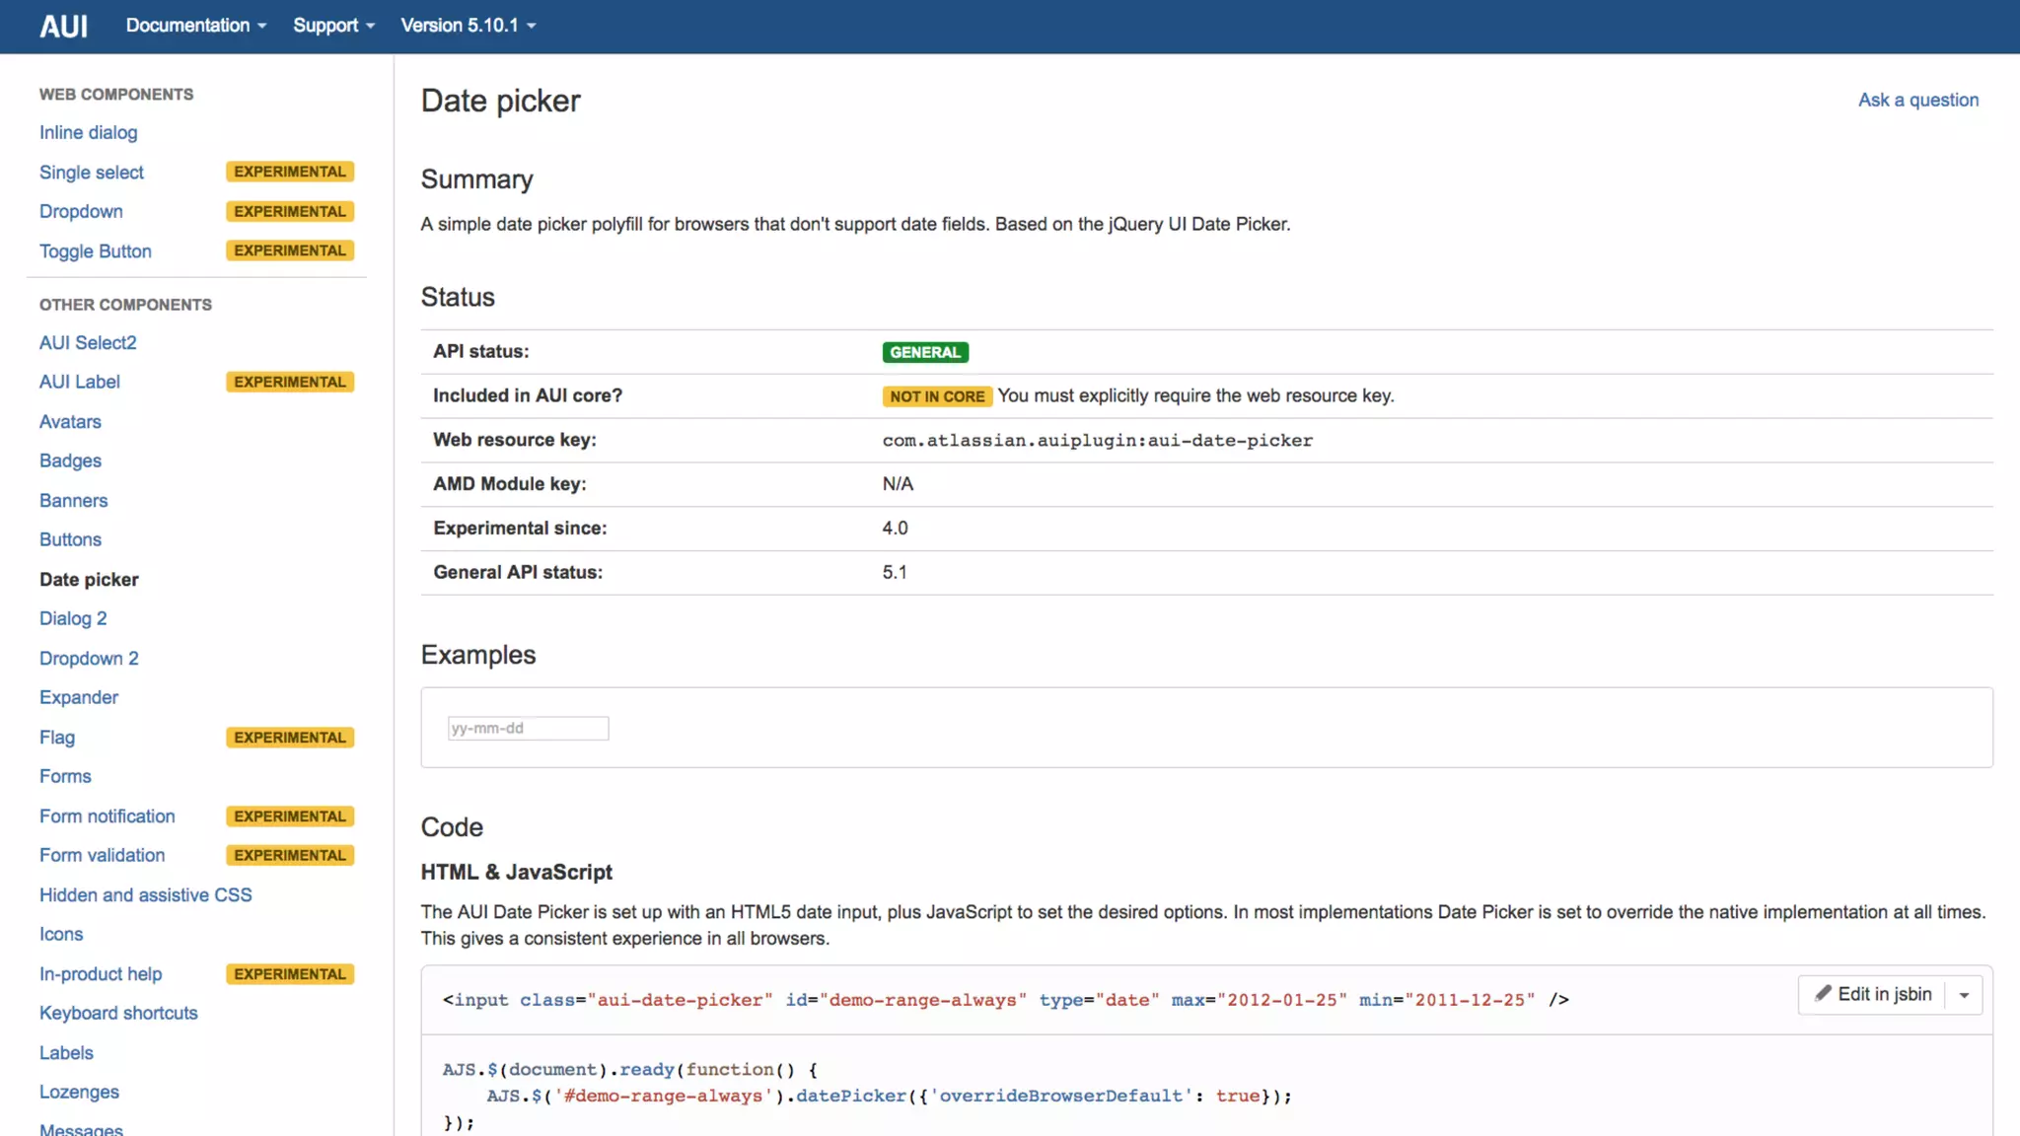
Task: Go to the Single select page
Action: pyautogui.click(x=91, y=173)
